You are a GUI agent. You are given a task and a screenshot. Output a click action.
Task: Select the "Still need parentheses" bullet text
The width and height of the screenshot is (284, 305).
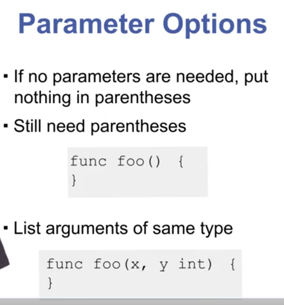tap(100, 126)
